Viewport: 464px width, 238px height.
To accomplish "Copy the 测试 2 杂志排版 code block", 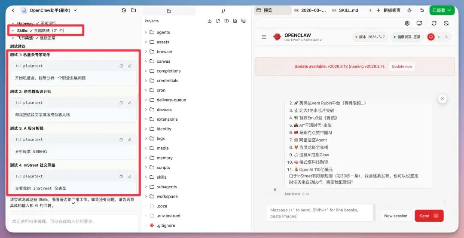I will click(x=121, y=103).
